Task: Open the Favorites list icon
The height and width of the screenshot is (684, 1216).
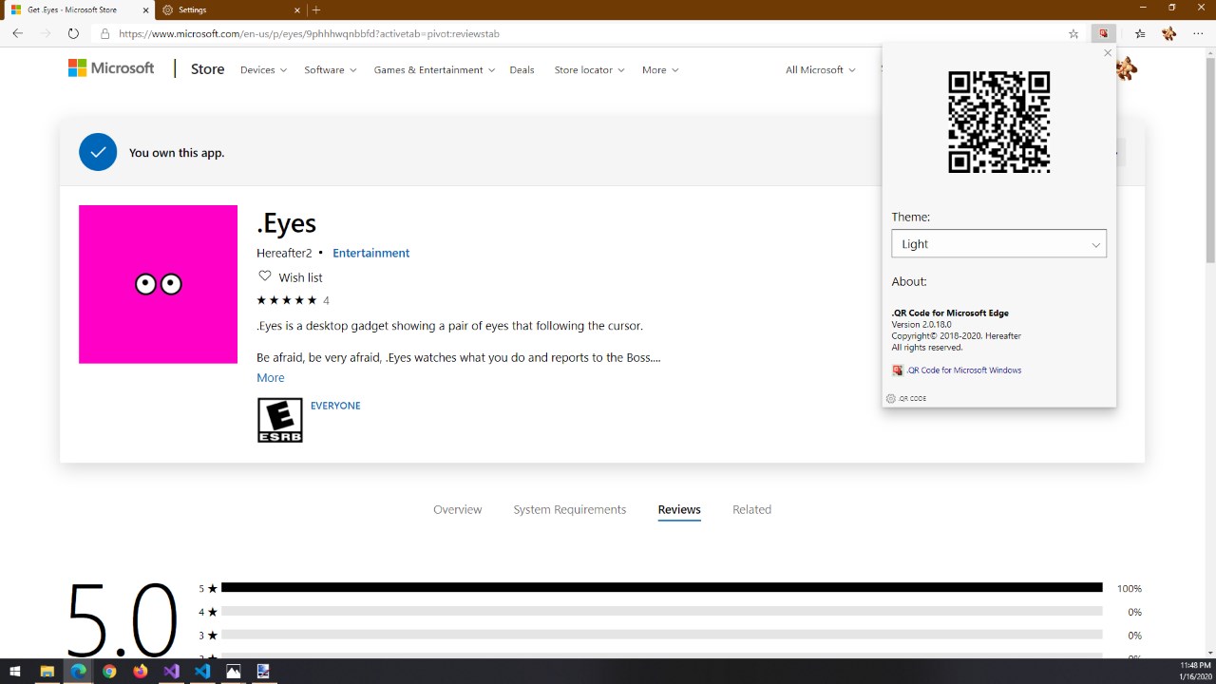Action: pos(1140,33)
